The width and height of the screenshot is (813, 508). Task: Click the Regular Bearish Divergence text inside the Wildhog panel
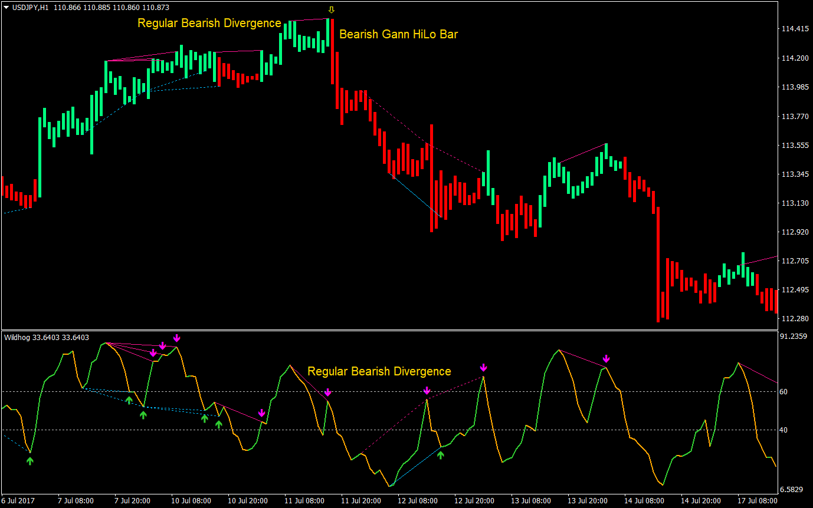pos(379,371)
